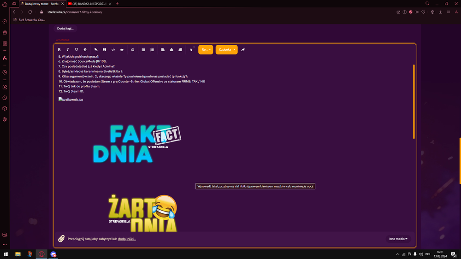Toggle bold formatting in the editor
Image resolution: width=461 pixels, height=259 pixels.
pos(59,50)
